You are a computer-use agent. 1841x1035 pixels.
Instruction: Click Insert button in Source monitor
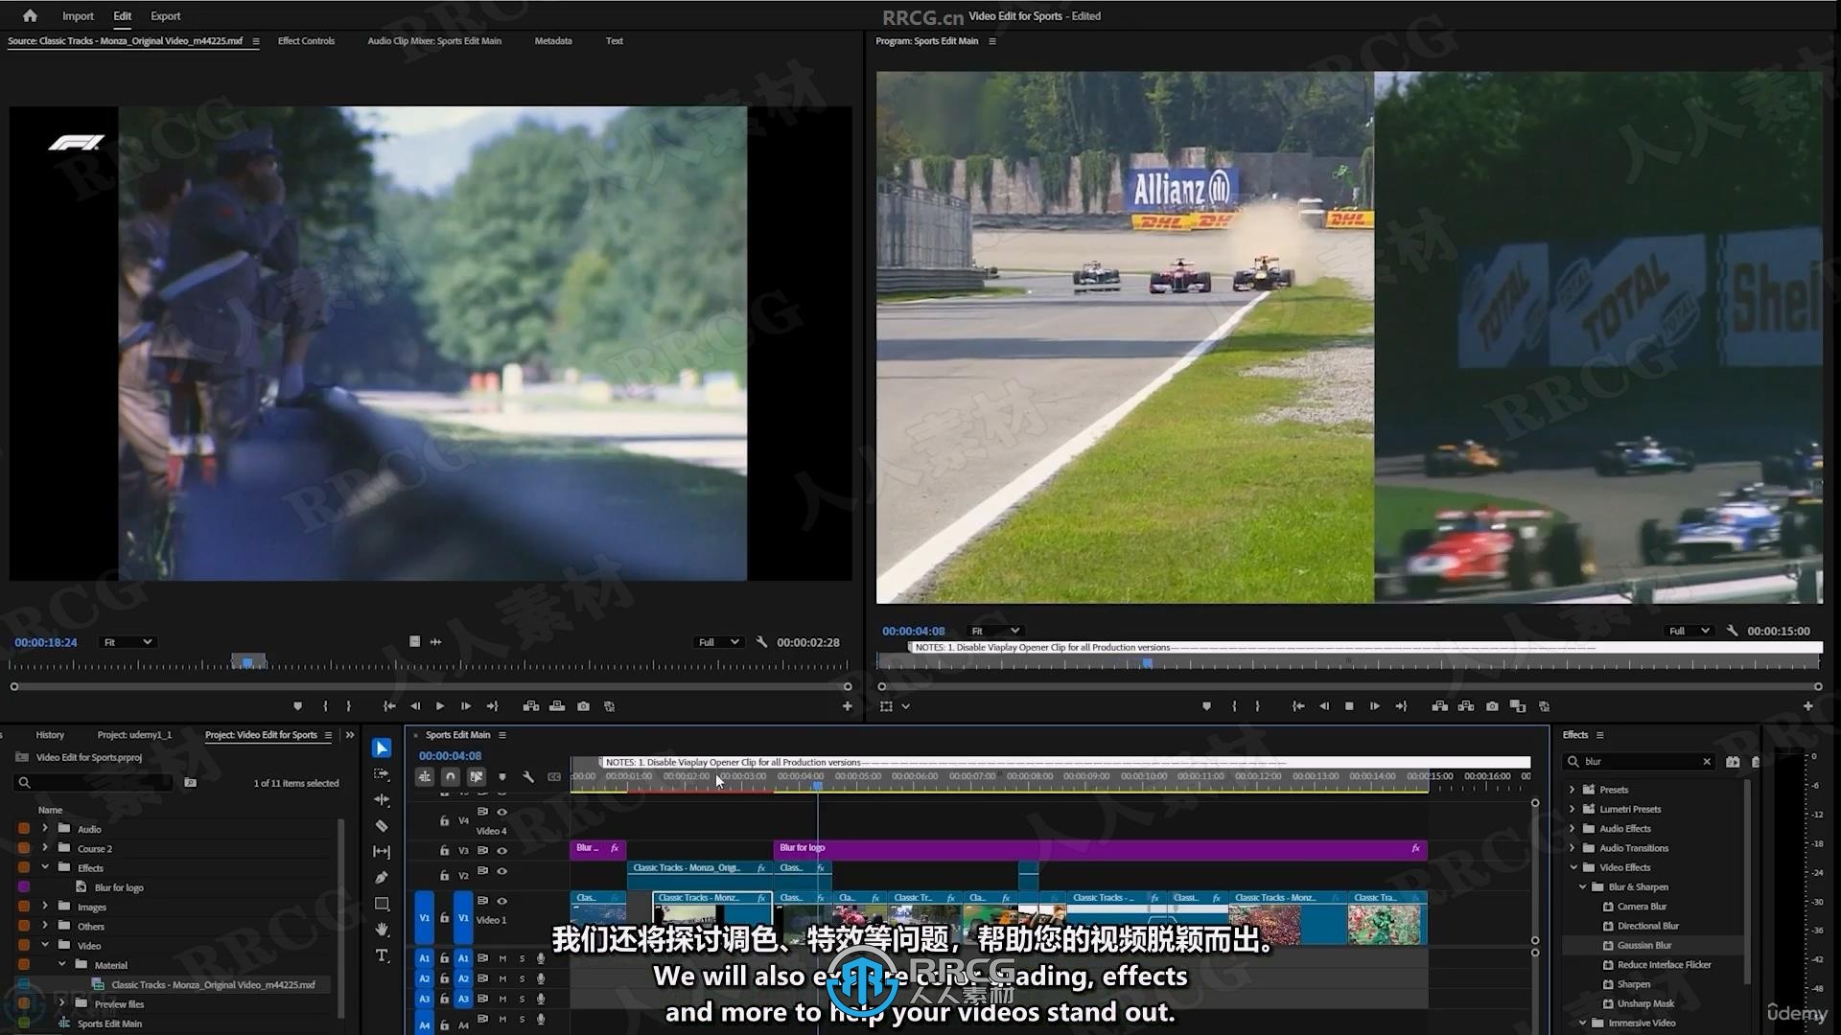(531, 706)
